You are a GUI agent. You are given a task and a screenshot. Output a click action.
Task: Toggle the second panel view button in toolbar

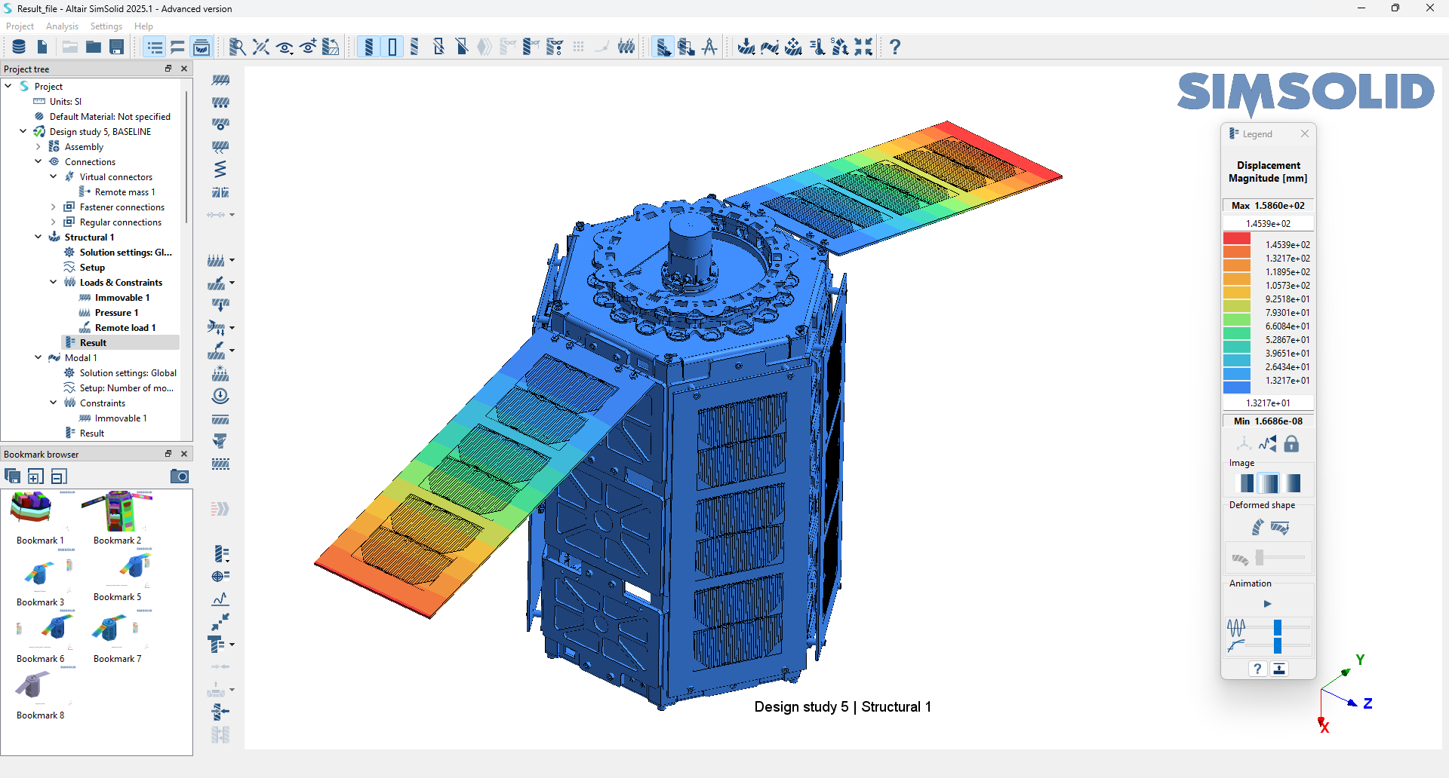tap(178, 47)
